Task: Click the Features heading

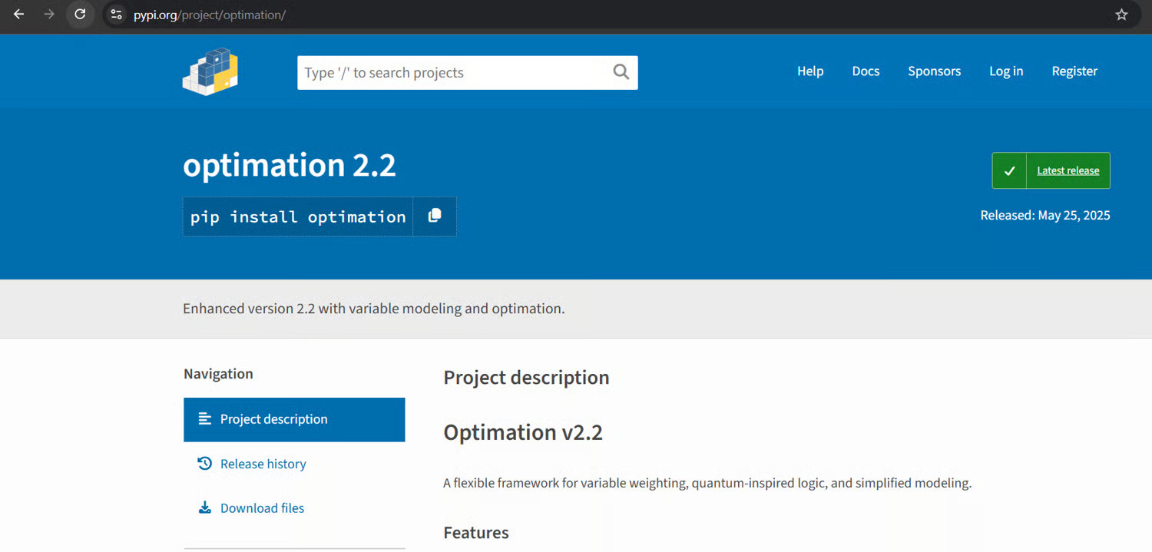Action: coord(476,533)
